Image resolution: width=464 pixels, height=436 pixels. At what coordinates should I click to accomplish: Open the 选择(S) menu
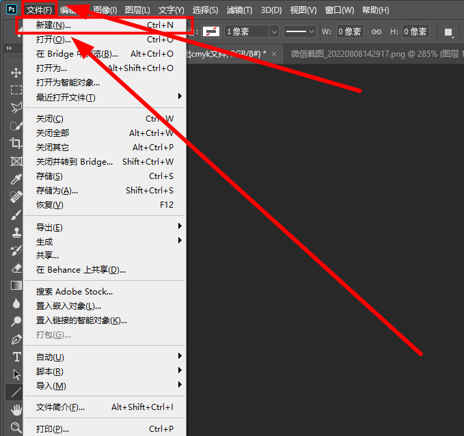(x=205, y=10)
